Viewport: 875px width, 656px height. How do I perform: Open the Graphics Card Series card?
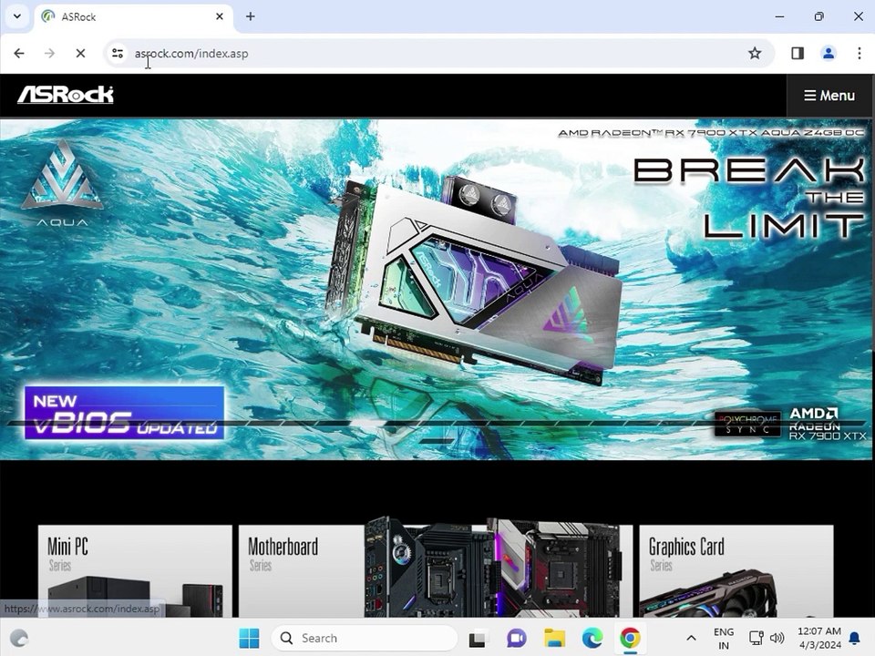(x=736, y=570)
